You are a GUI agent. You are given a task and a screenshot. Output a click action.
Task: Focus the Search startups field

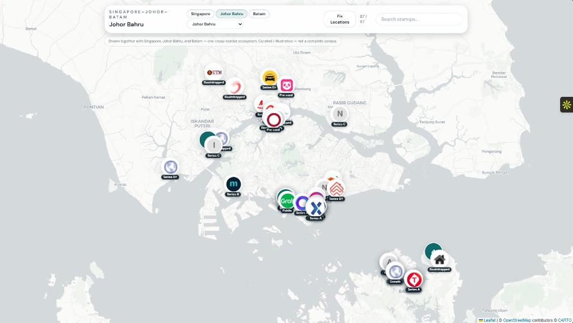pyautogui.click(x=419, y=19)
